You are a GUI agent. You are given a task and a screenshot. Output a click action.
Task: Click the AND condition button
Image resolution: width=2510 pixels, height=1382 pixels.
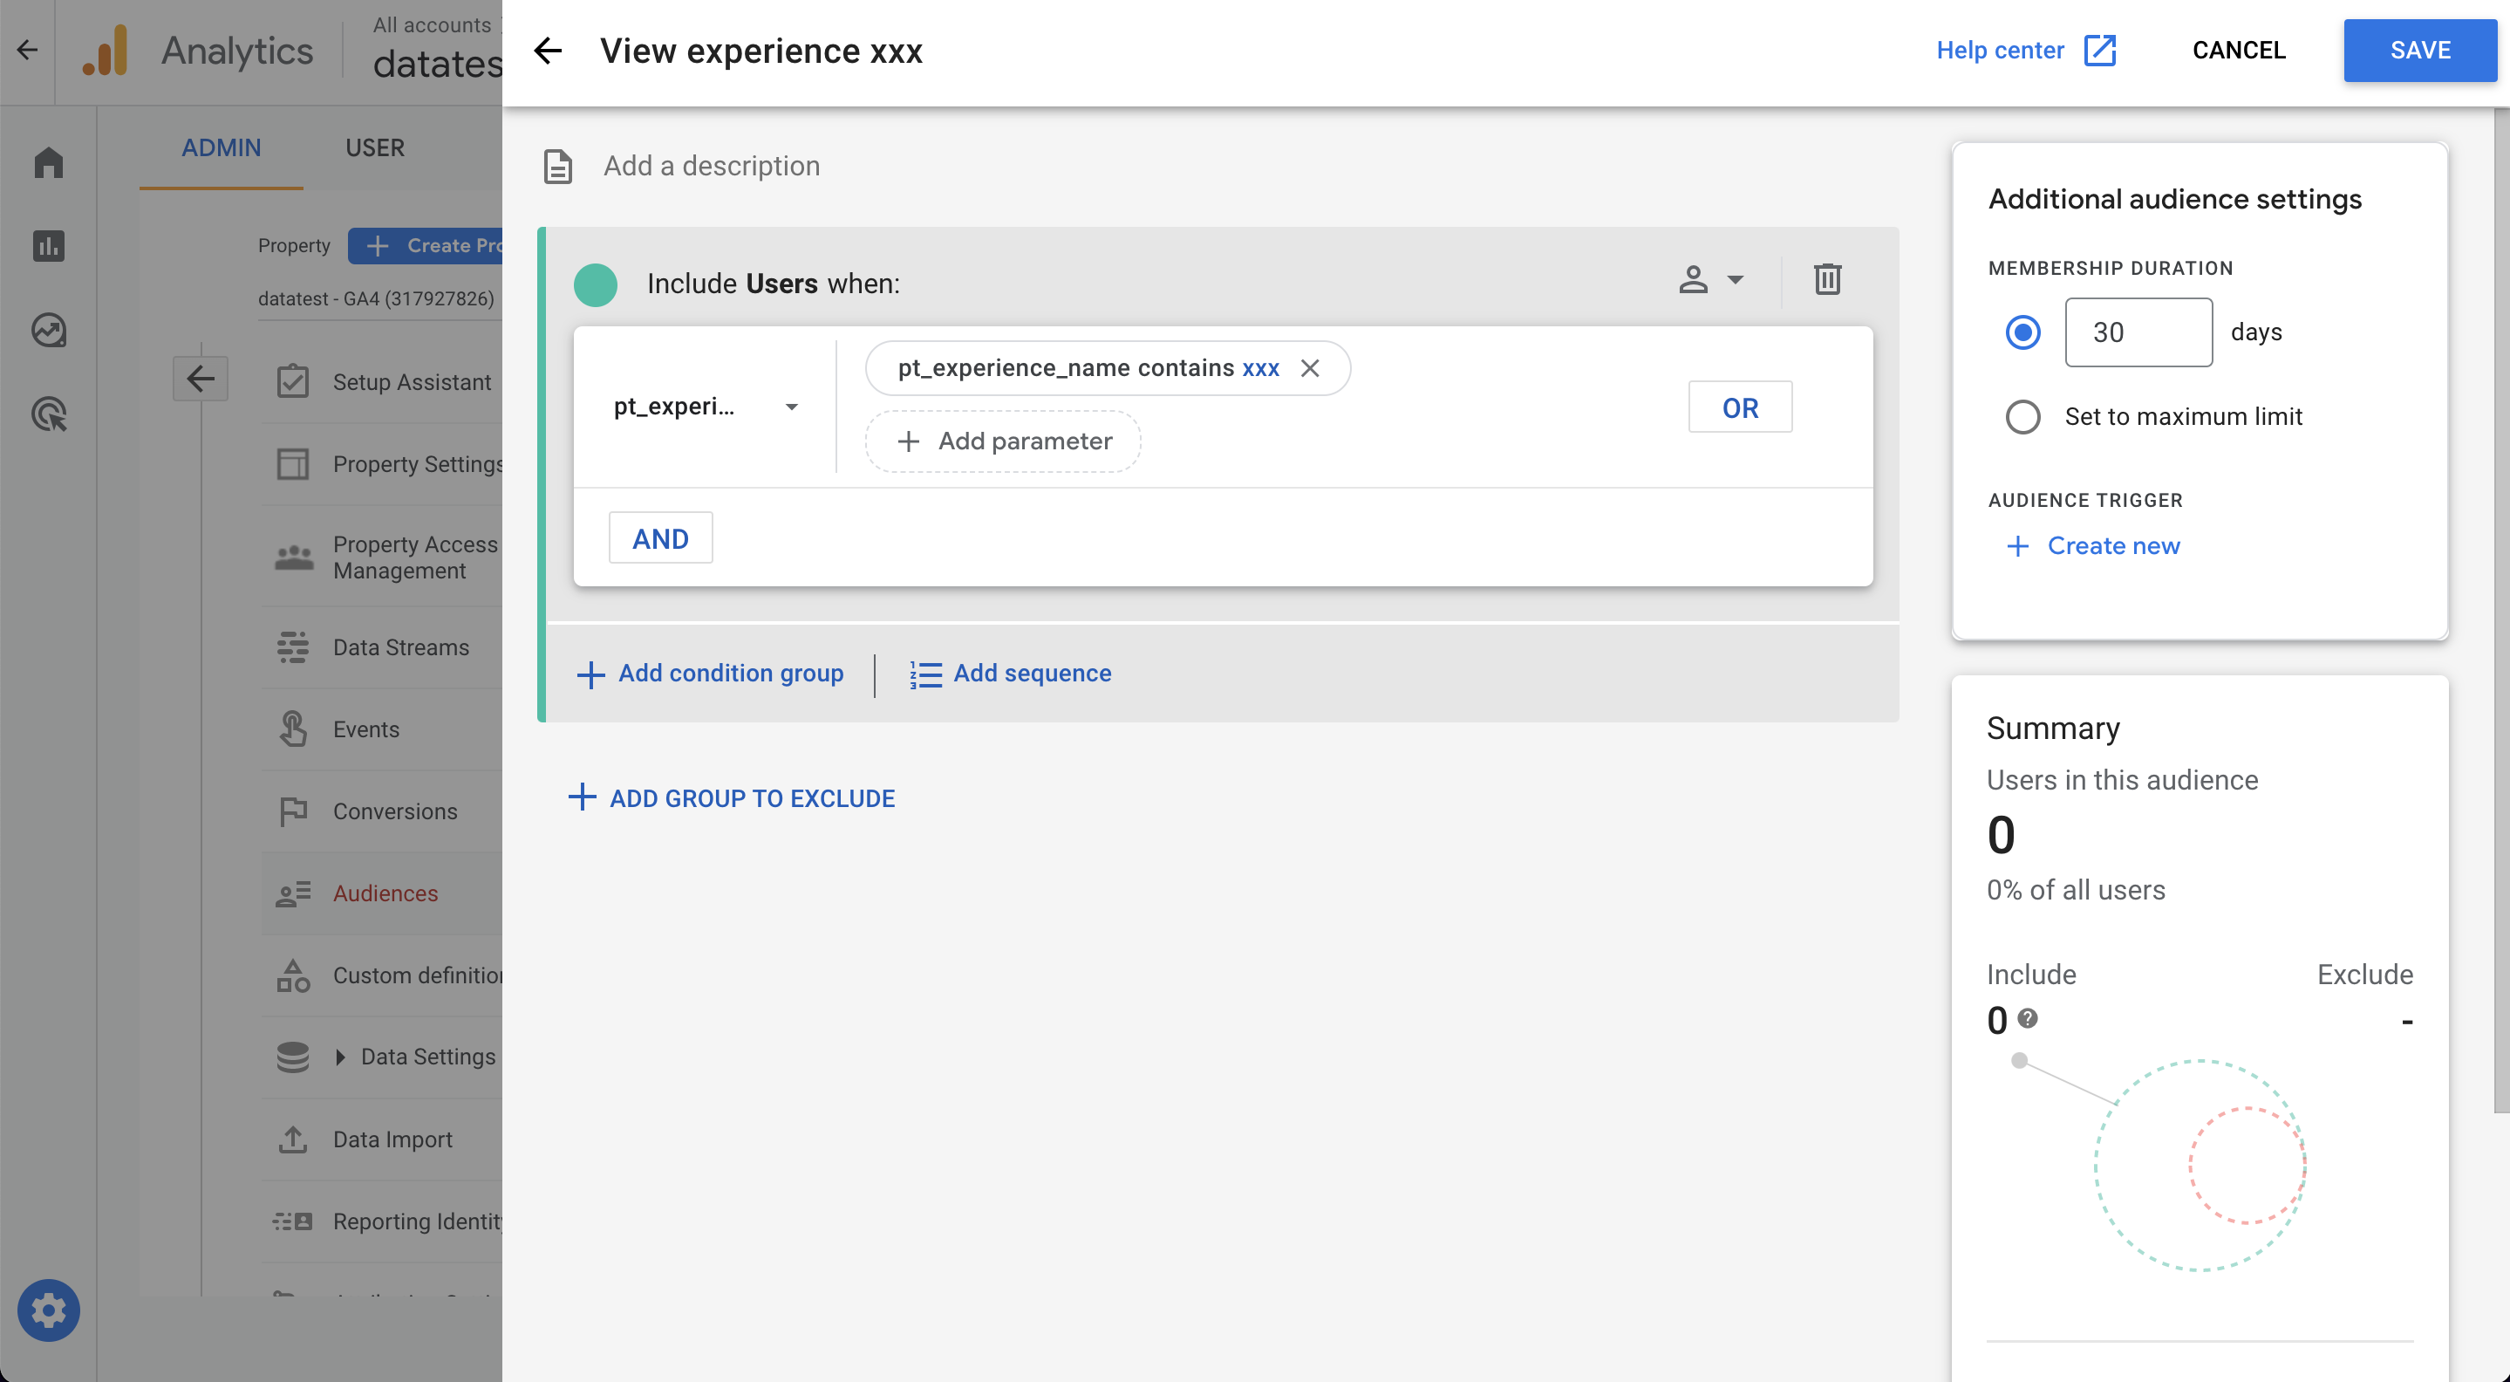click(x=660, y=538)
